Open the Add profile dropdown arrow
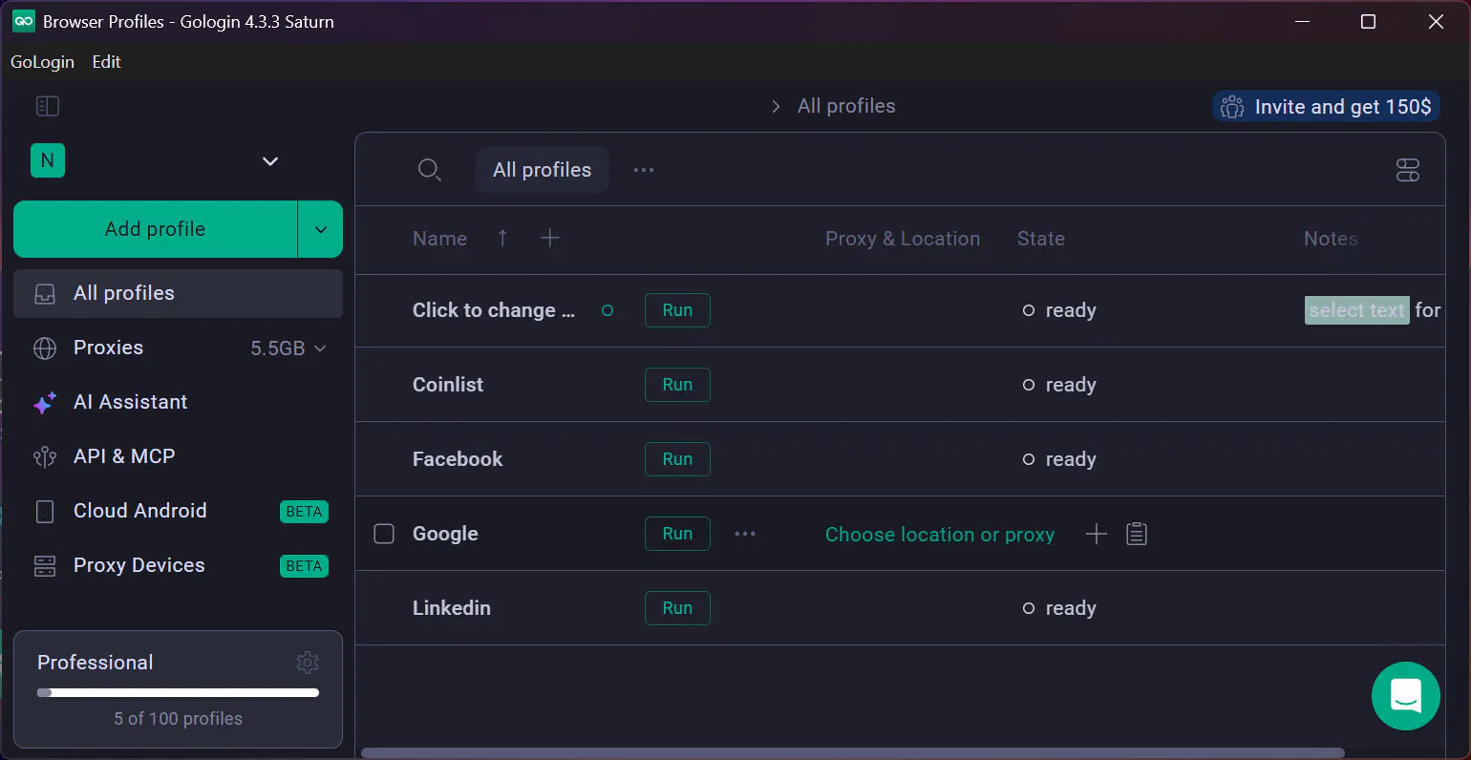 321,229
